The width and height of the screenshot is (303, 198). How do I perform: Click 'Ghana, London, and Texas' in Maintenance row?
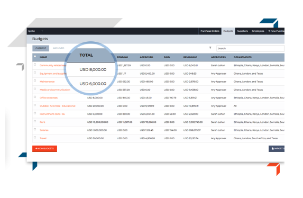(x=248, y=82)
